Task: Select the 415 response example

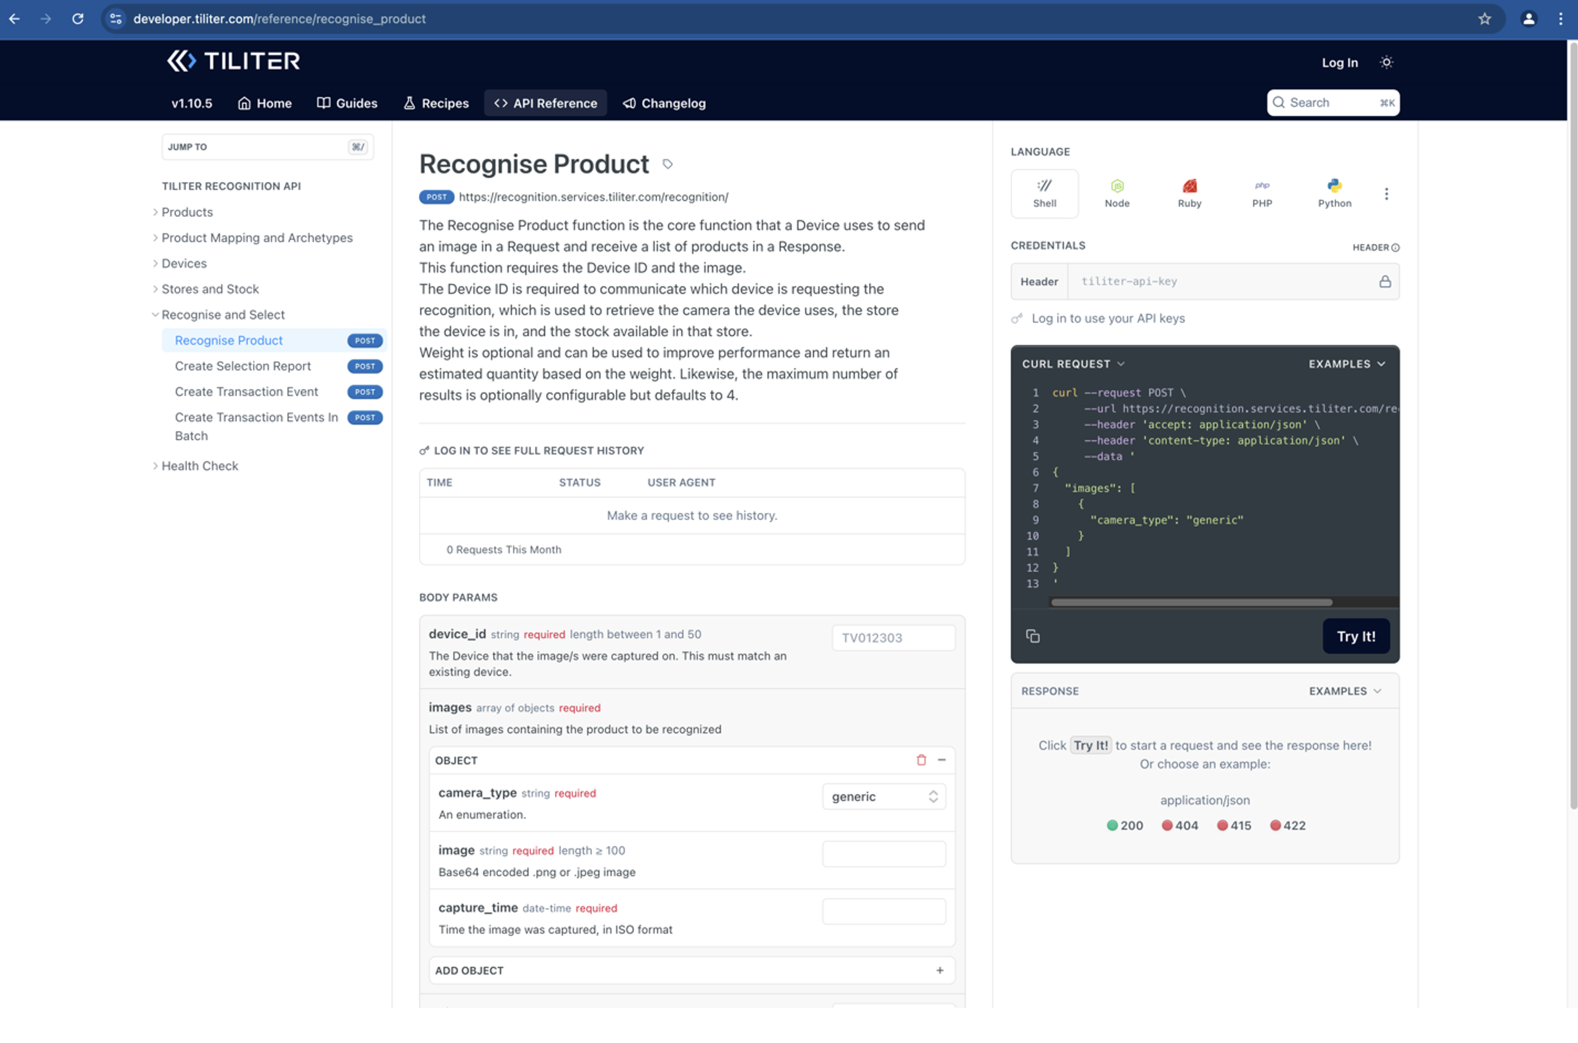Action: (1234, 825)
